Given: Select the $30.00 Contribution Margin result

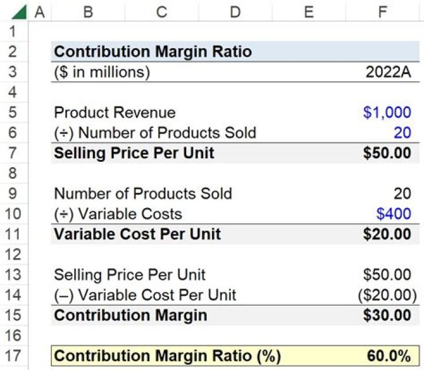Looking at the screenshot, I should [x=387, y=315].
